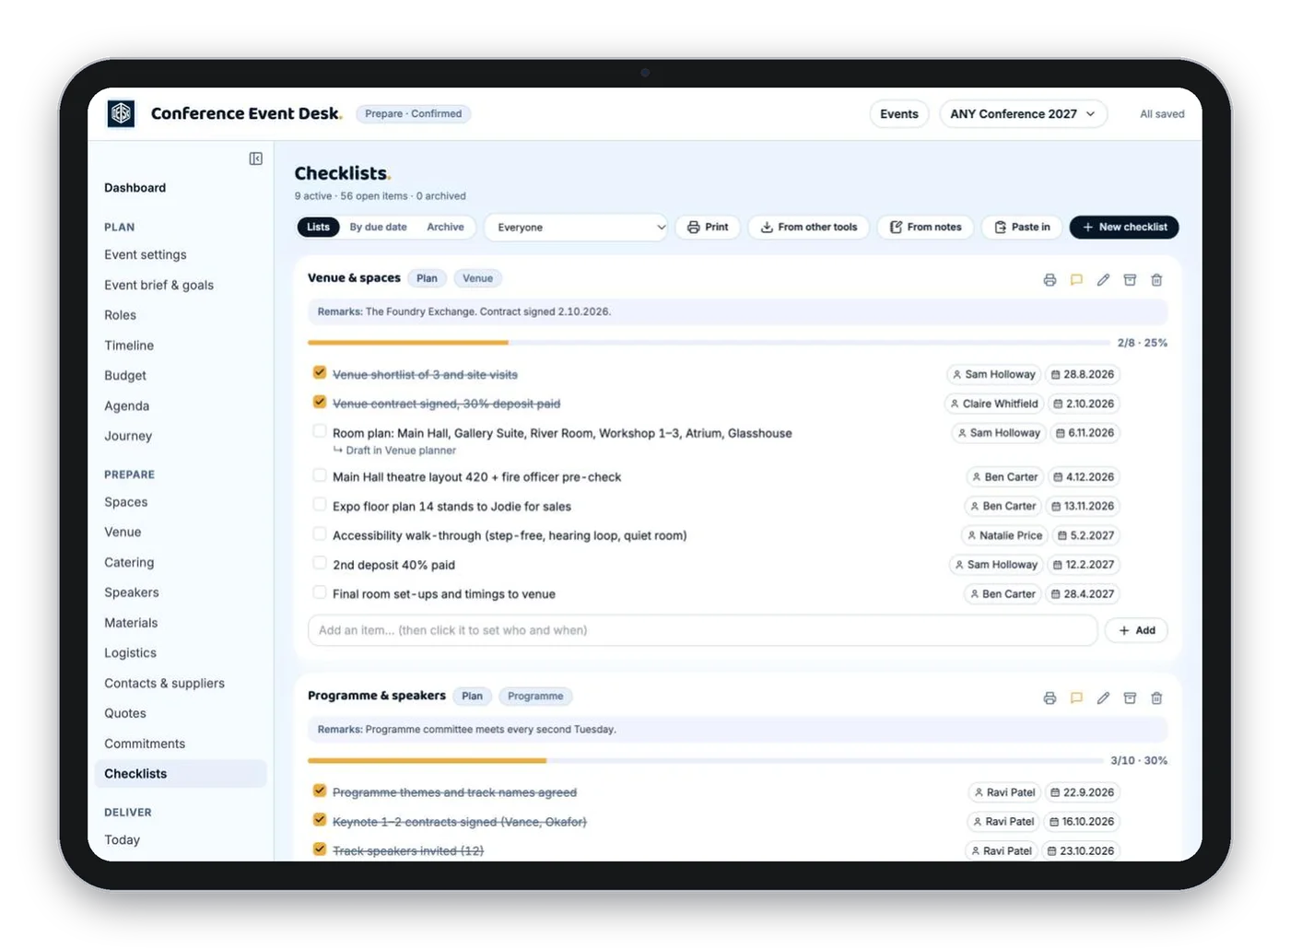Check the Room plan item checkbox
1290x949 pixels.
[320, 431]
